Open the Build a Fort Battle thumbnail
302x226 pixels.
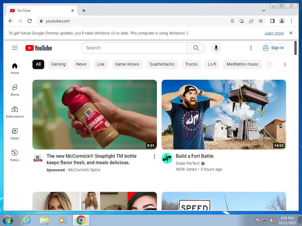(224, 114)
